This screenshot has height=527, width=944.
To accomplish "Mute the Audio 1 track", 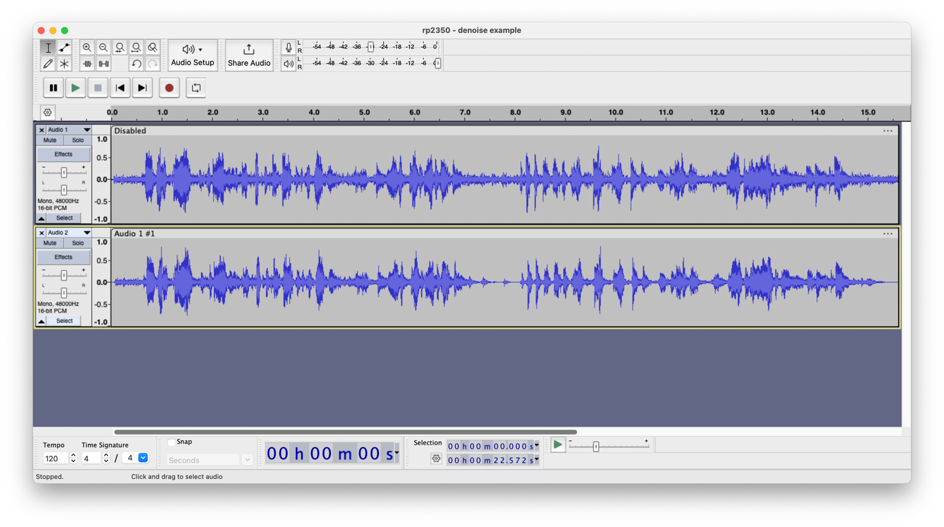I will coord(50,140).
